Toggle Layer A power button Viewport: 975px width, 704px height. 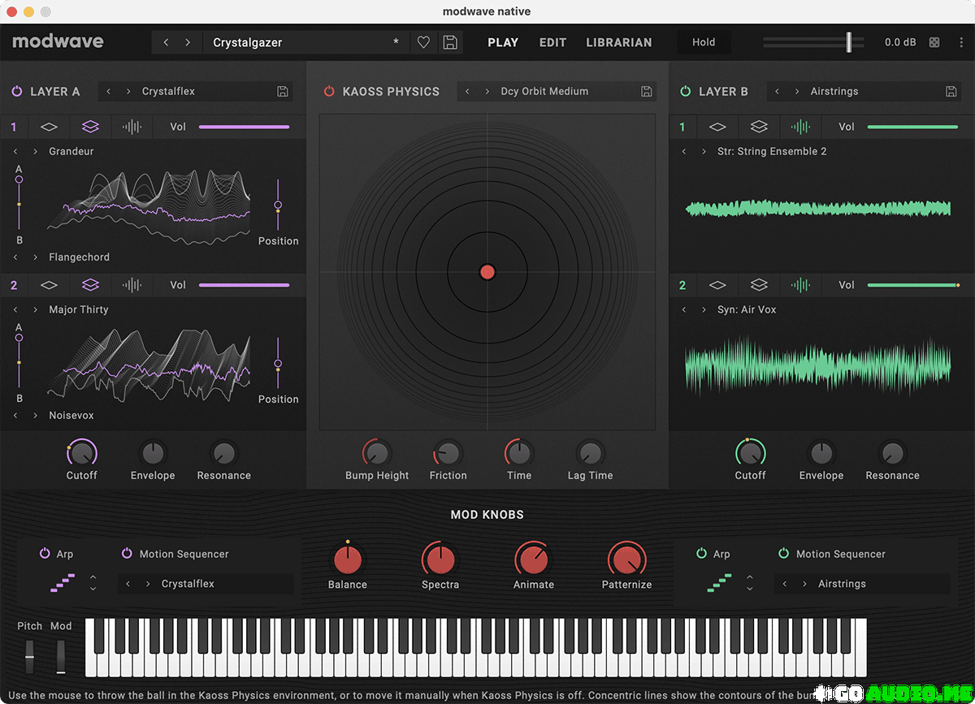tap(17, 92)
